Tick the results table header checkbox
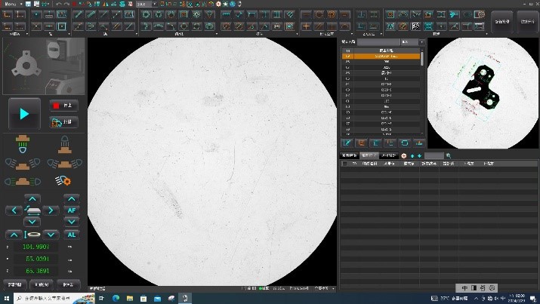540x304 pixels. [344, 164]
